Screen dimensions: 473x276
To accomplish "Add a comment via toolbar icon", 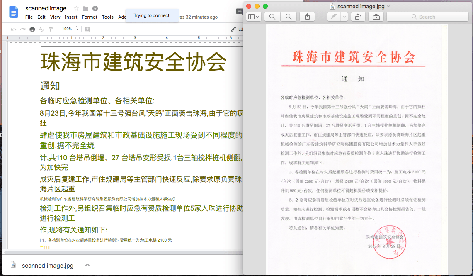I will click(87, 29).
